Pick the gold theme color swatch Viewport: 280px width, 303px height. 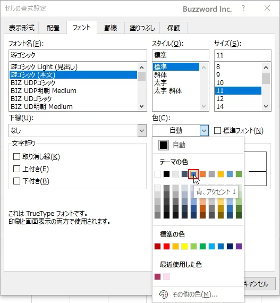point(220,174)
